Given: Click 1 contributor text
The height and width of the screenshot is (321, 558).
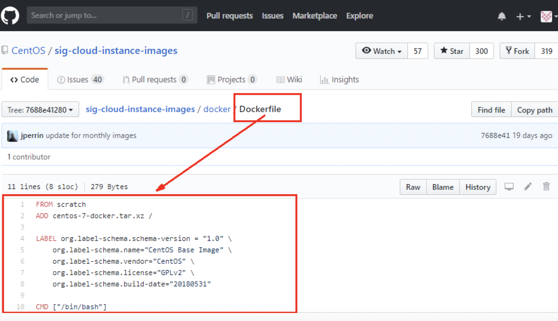Looking at the screenshot, I should click(29, 157).
